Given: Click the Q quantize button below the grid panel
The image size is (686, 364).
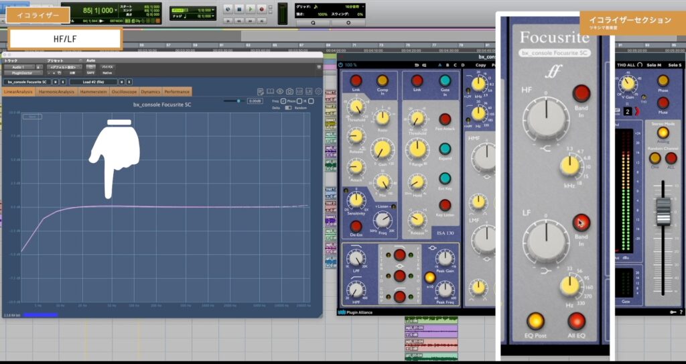Looking at the screenshot, I should pos(313,23).
